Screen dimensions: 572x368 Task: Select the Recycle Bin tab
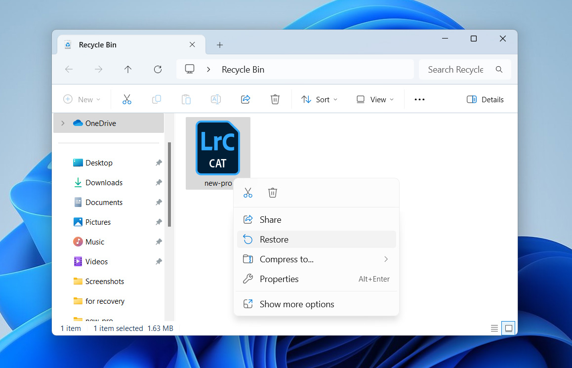[x=131, y=45]
